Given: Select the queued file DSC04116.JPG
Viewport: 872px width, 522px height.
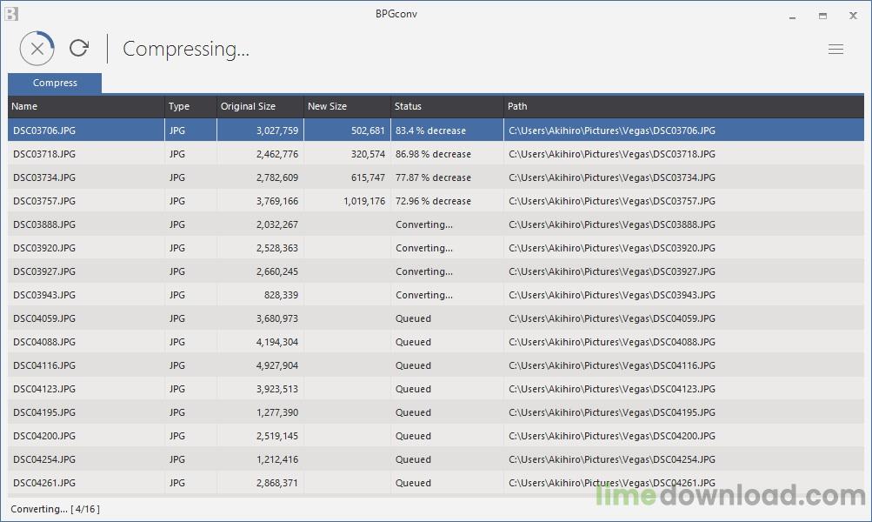Looking at the screenshot, I should pos(44,365).
